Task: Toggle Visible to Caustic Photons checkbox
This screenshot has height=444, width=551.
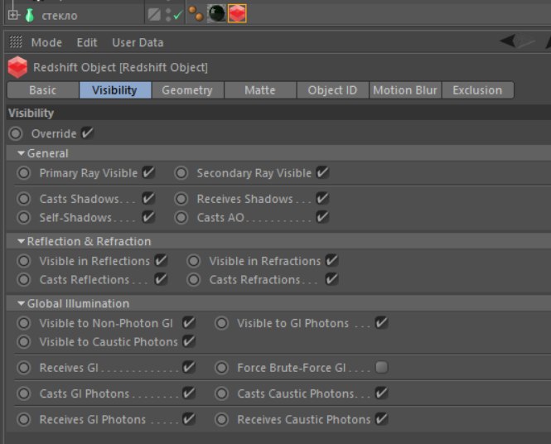Action: pyautogui.click(x=189, y=341)
